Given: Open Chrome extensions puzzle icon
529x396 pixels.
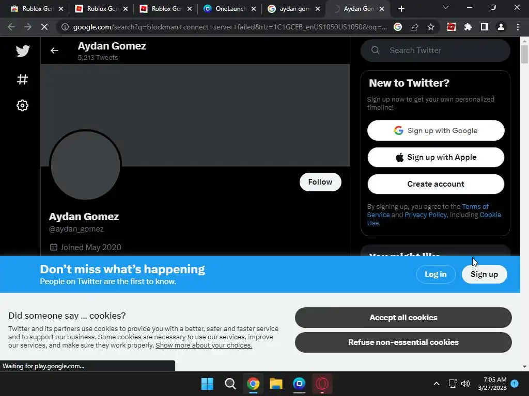Looking at the screenshot, I should [468, 27].
